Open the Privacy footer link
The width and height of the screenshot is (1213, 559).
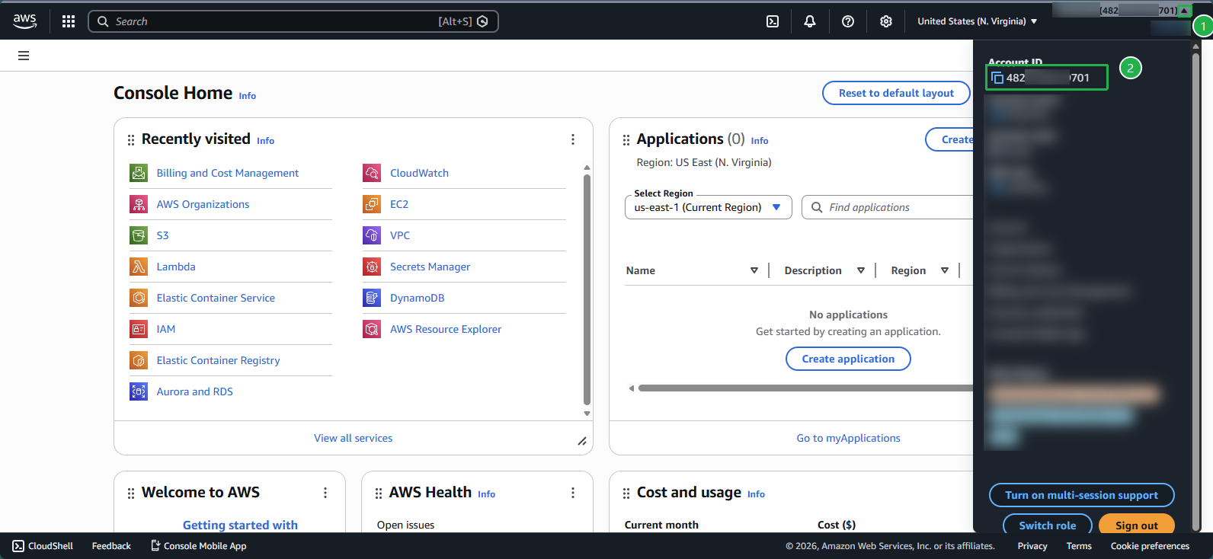[1032, 546]
